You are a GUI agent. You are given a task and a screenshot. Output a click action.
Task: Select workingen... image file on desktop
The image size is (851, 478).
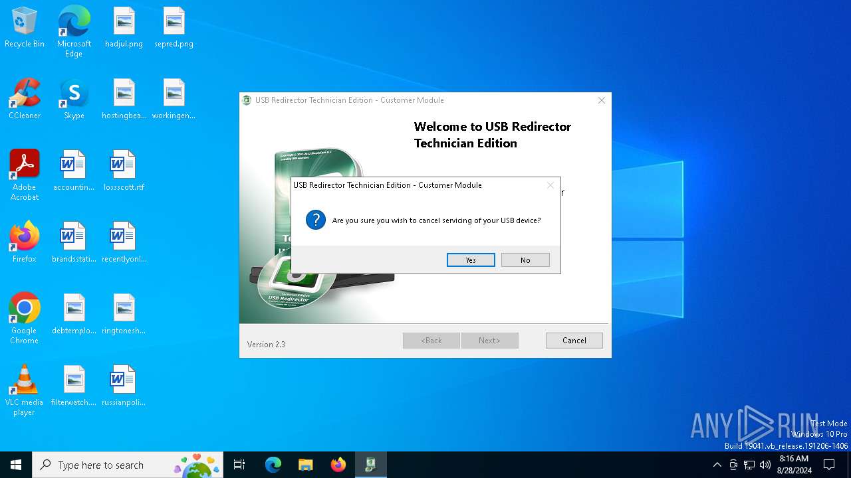[x=174, y=100]
